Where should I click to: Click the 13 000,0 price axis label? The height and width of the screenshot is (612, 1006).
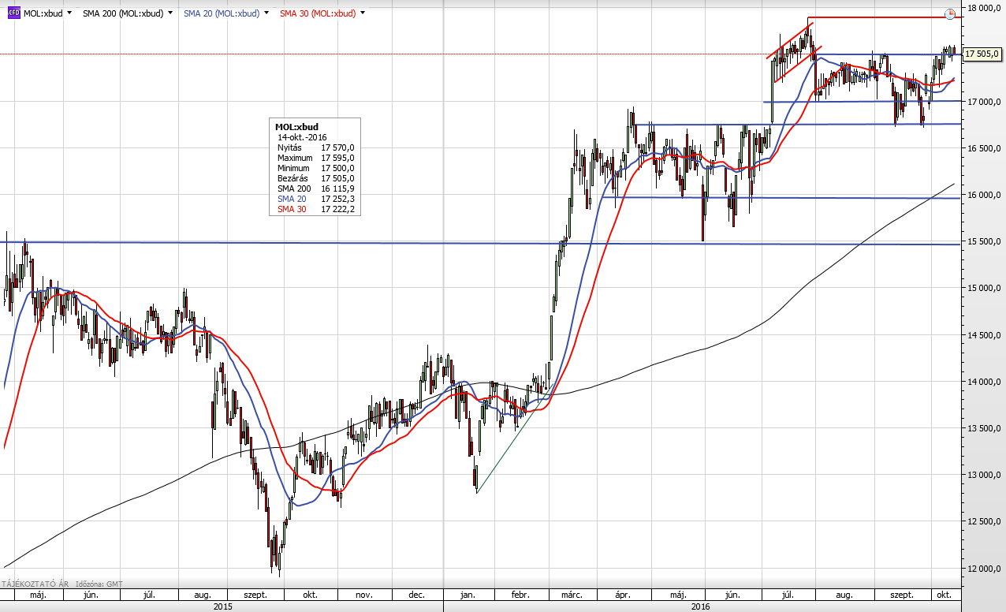pos(984,476)
